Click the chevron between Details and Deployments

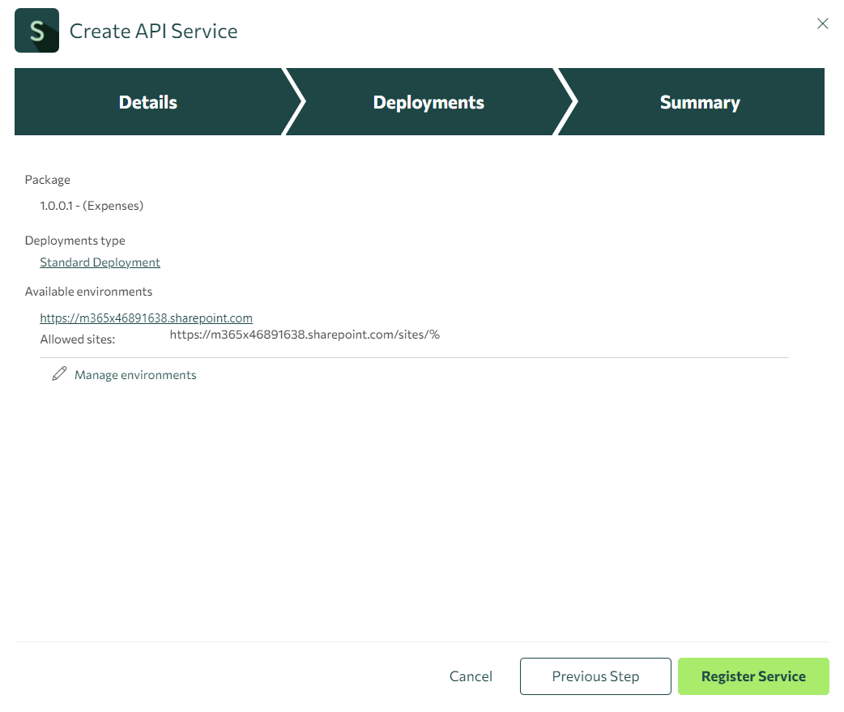293,102
